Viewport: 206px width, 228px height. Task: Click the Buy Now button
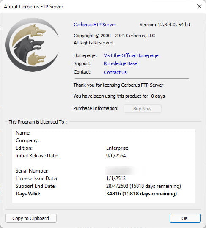143,109
